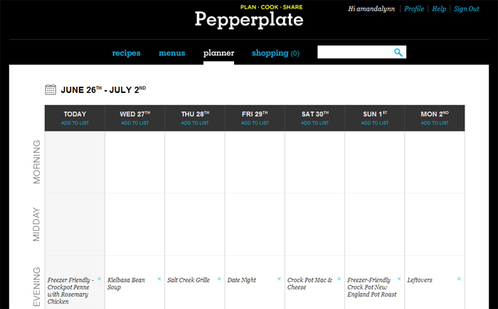This screenshot has height=309, width=498.
Task: Remove Crockpot Penne with Rosemary Chicken
Action: pos(99,278)
